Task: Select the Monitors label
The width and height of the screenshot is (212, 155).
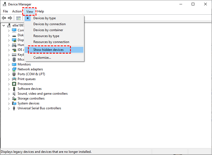Action: (24, 64)
